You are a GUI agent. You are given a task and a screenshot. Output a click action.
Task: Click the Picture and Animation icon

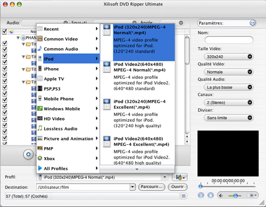pyautogui.click(x=40, y=138)
